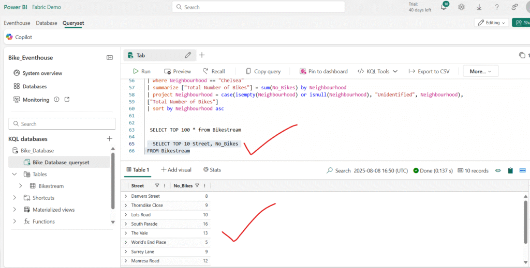This screenshot has height=268, width=530.
Task: Open Monitoring in new window icon
Action: point(67,100)
